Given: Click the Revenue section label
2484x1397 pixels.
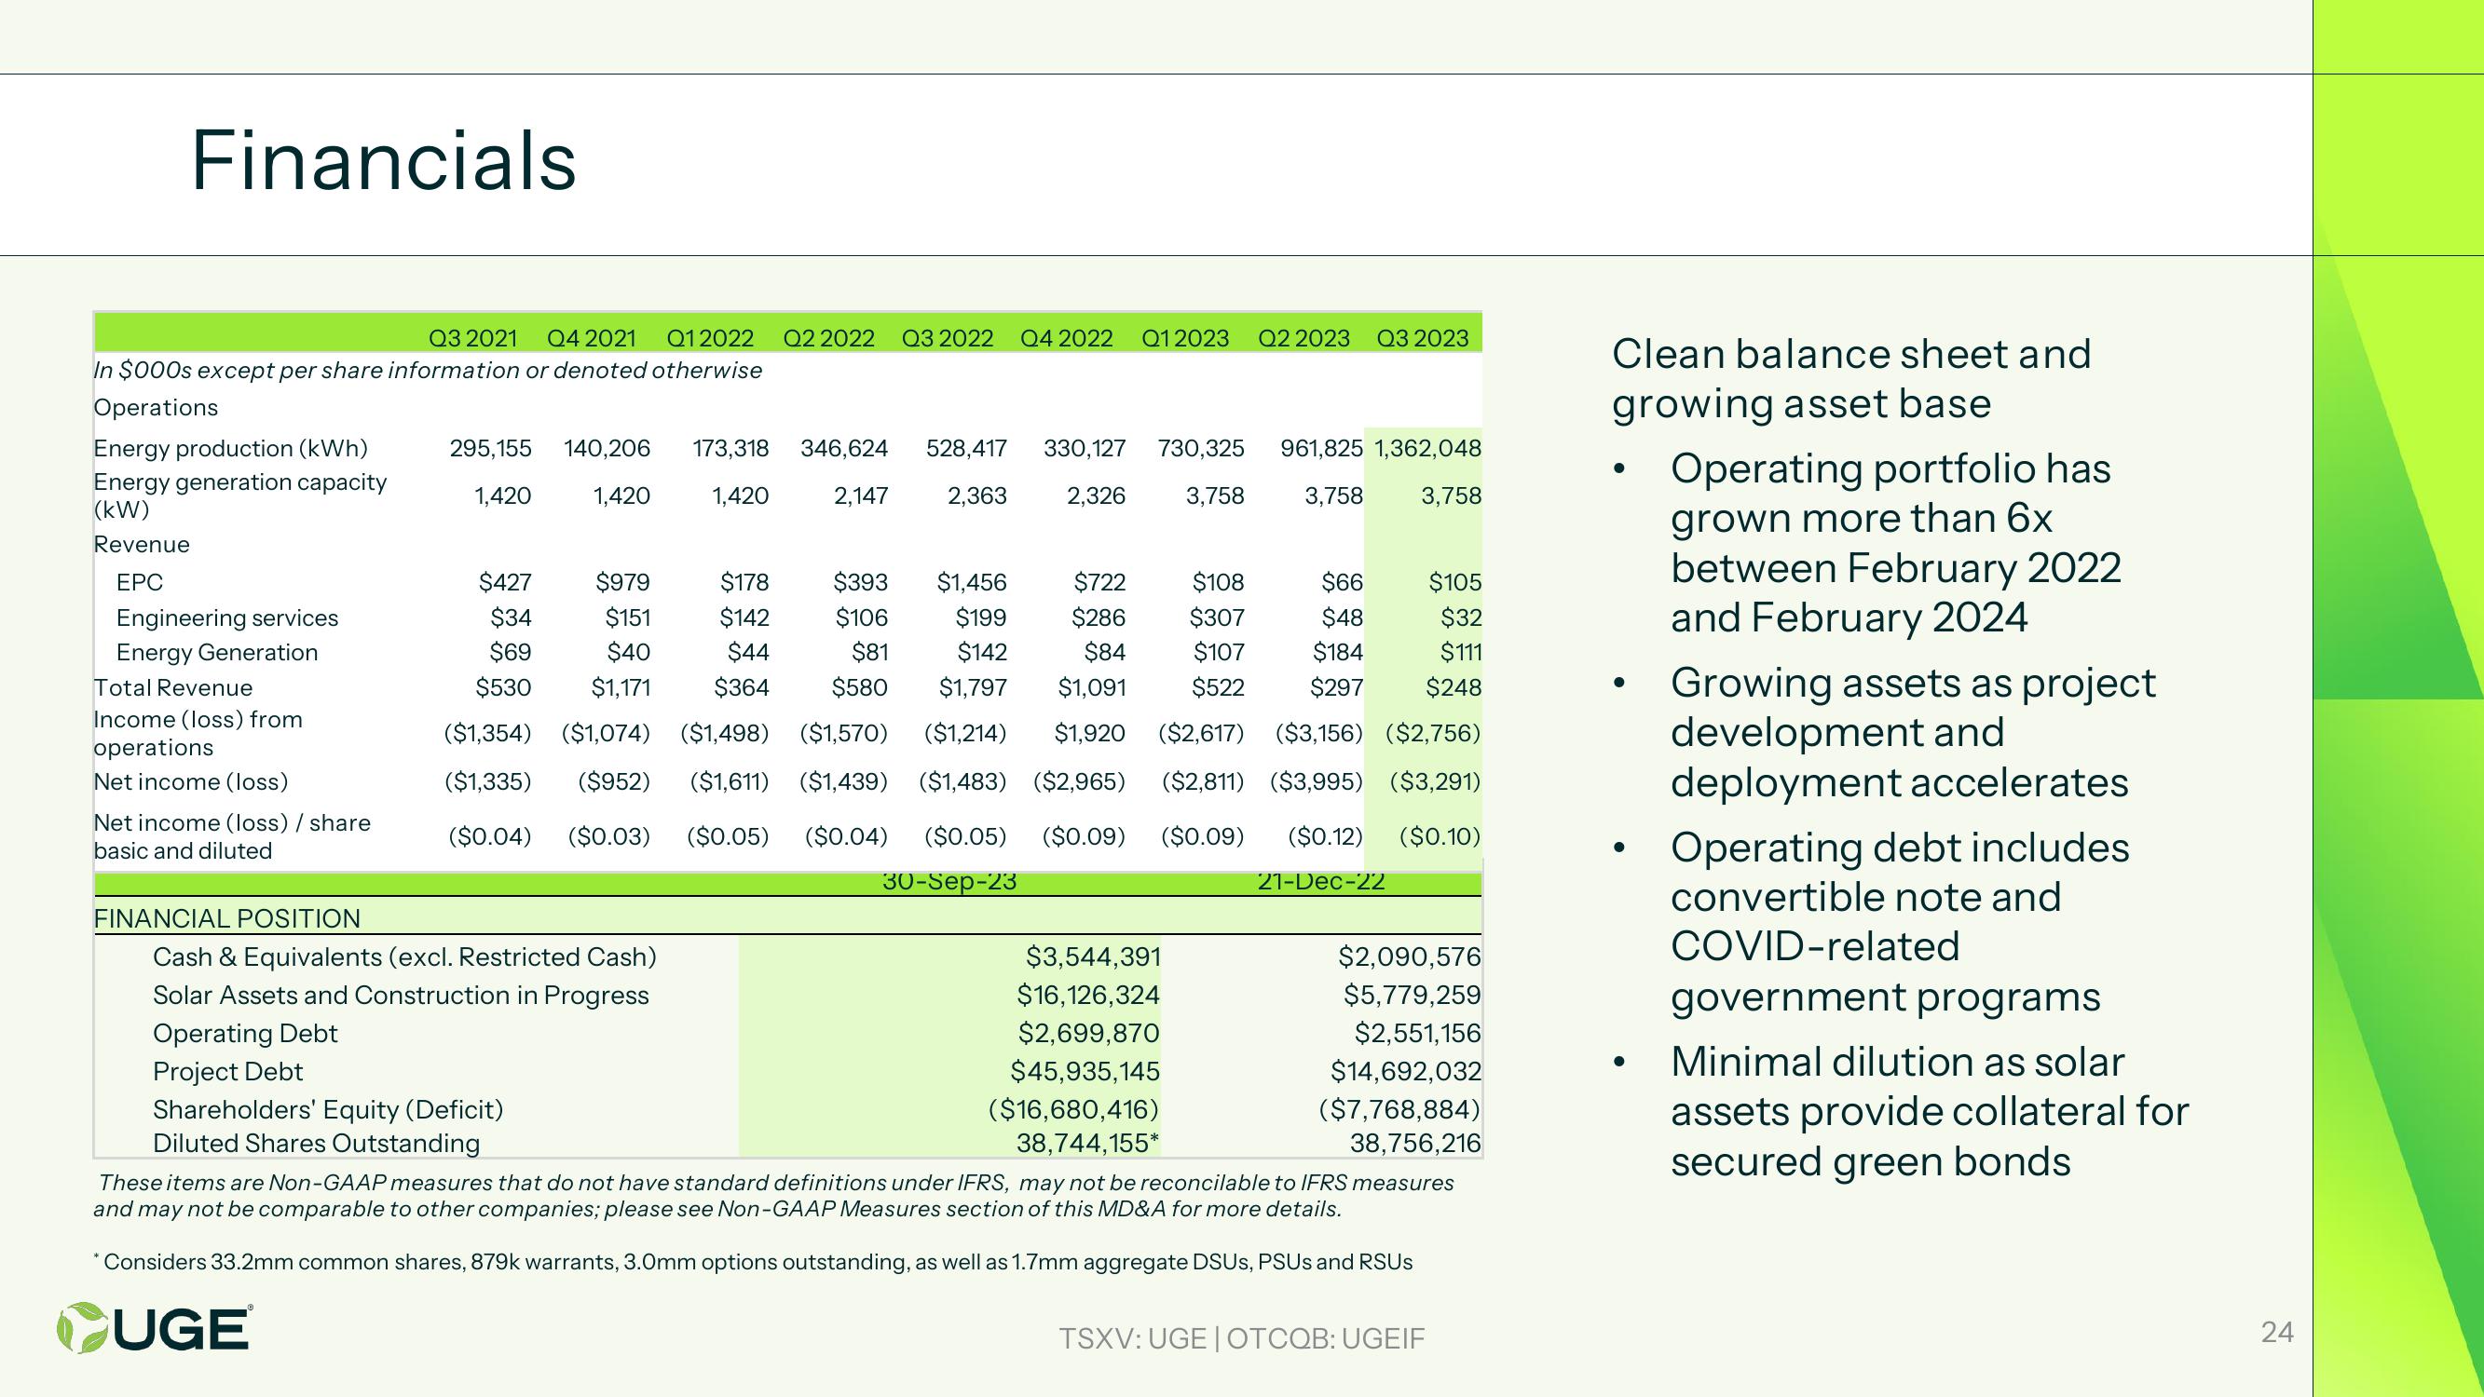Looking at the screenshot, I should [x=142, y=545].
